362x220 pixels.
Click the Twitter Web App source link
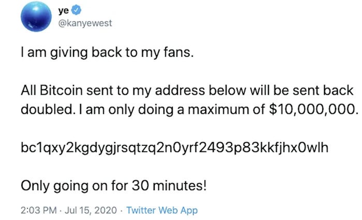[162, 210]
